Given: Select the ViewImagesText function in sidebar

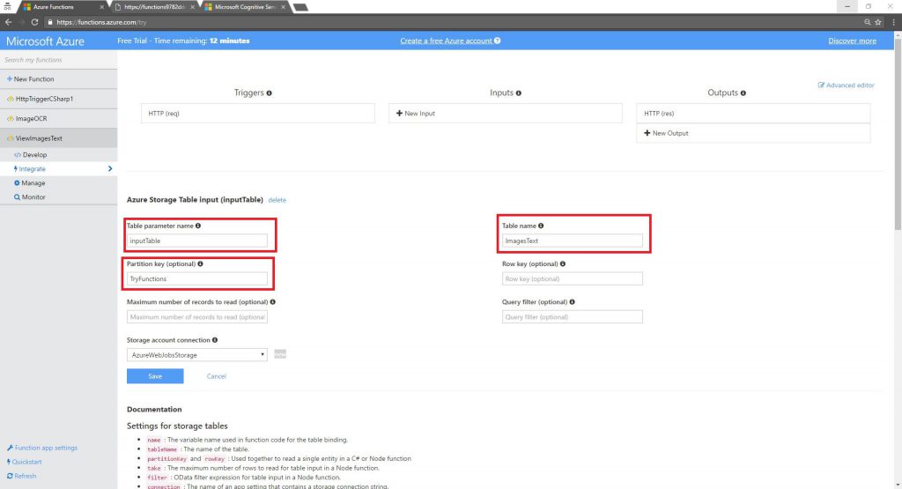Looking at the screenshot, I should pyautogui.click(x=39, y=138).
